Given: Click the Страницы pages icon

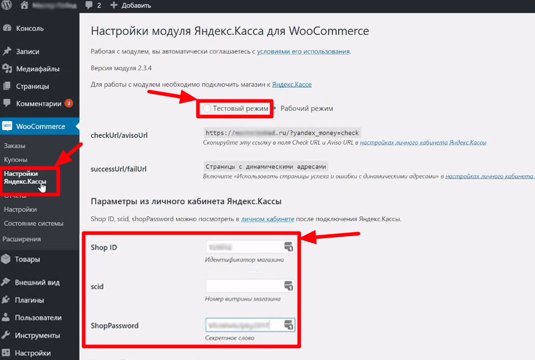Looking at the screenshot, I should coord(7,86).
